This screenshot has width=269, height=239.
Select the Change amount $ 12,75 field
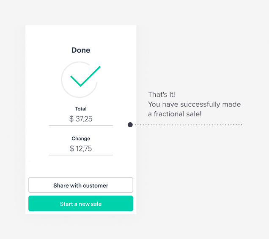point(81,149)
